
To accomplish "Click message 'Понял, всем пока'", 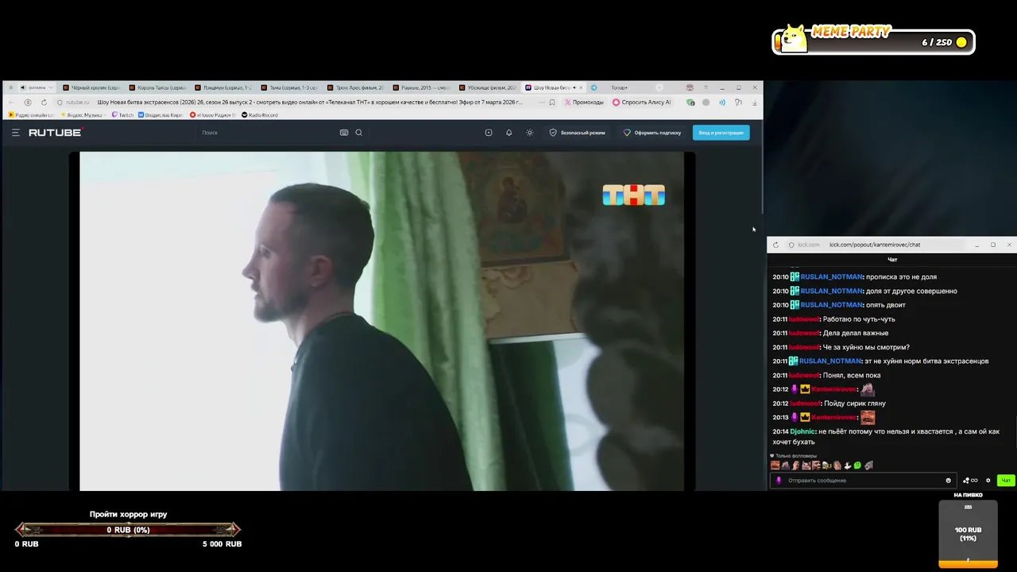I will tap(852, 375).
